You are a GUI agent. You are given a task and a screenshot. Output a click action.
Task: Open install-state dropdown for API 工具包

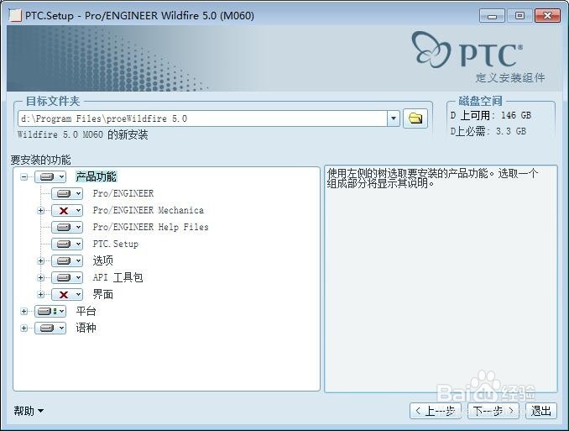coord(67,277)
